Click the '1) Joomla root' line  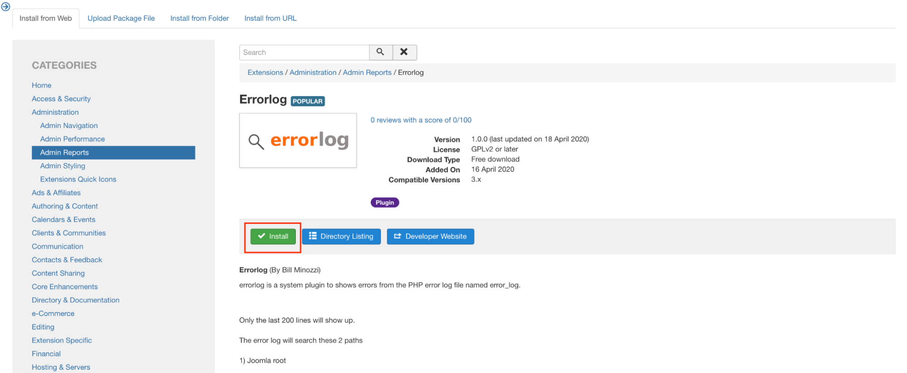point(263,361)
